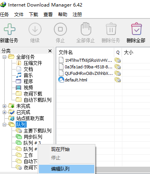Image resolution: width=150 pixels, height=174 pixels.
Task: Click the browser icon beside default.html
Action: [61, 80]
